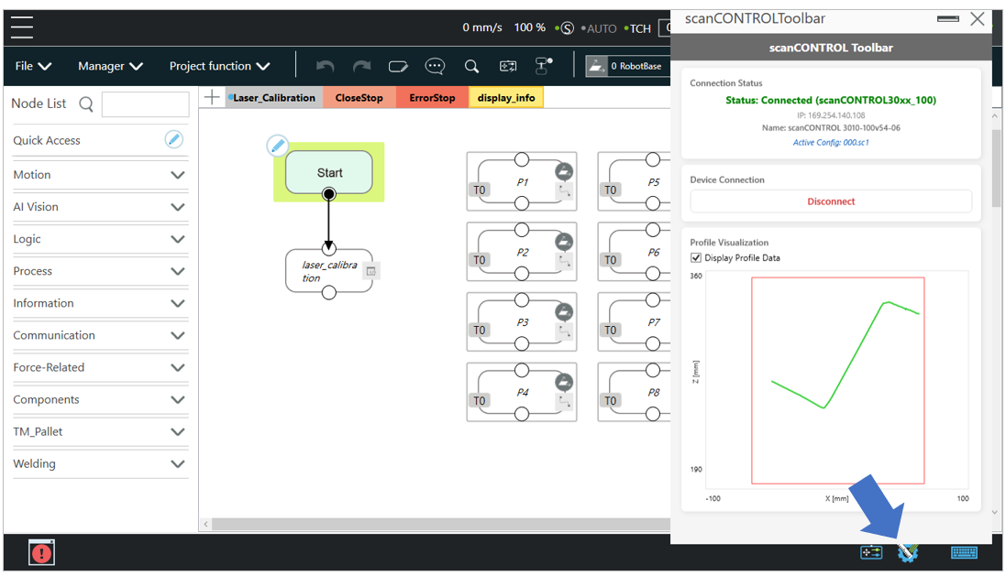Click the pencil edit icon on Start node
Viewport: 1006px width, 576px height.
277,146
